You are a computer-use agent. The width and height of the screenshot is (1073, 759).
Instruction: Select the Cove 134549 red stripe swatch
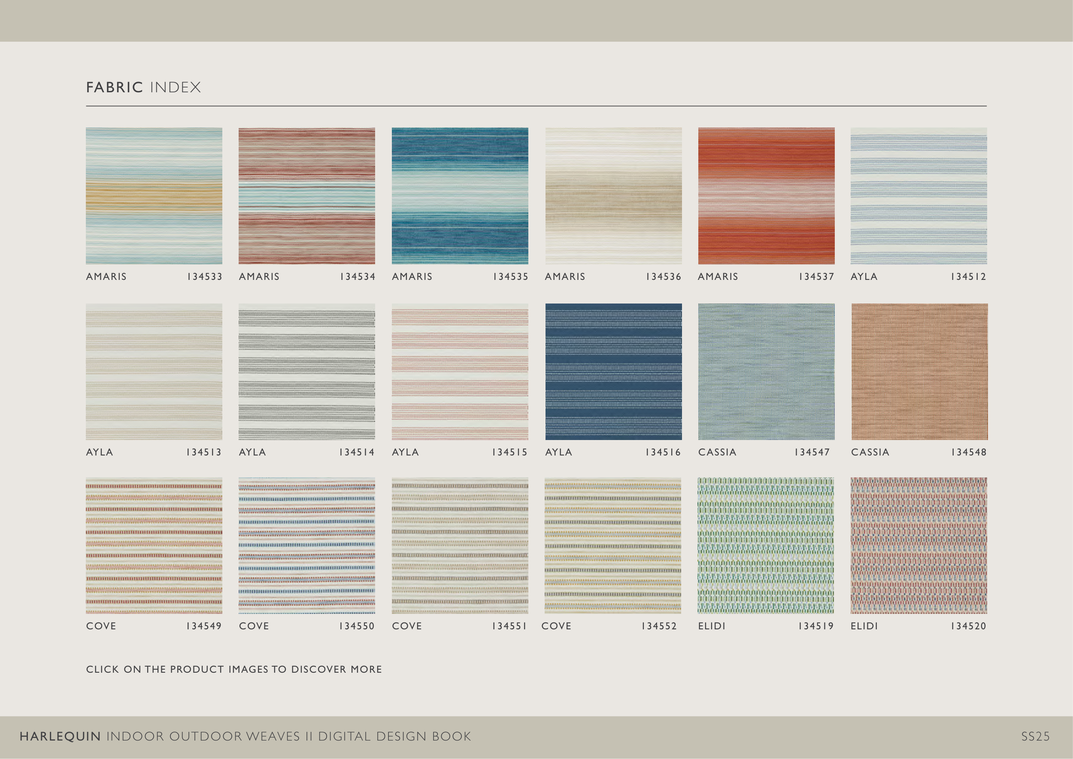[x=154, y=545]
